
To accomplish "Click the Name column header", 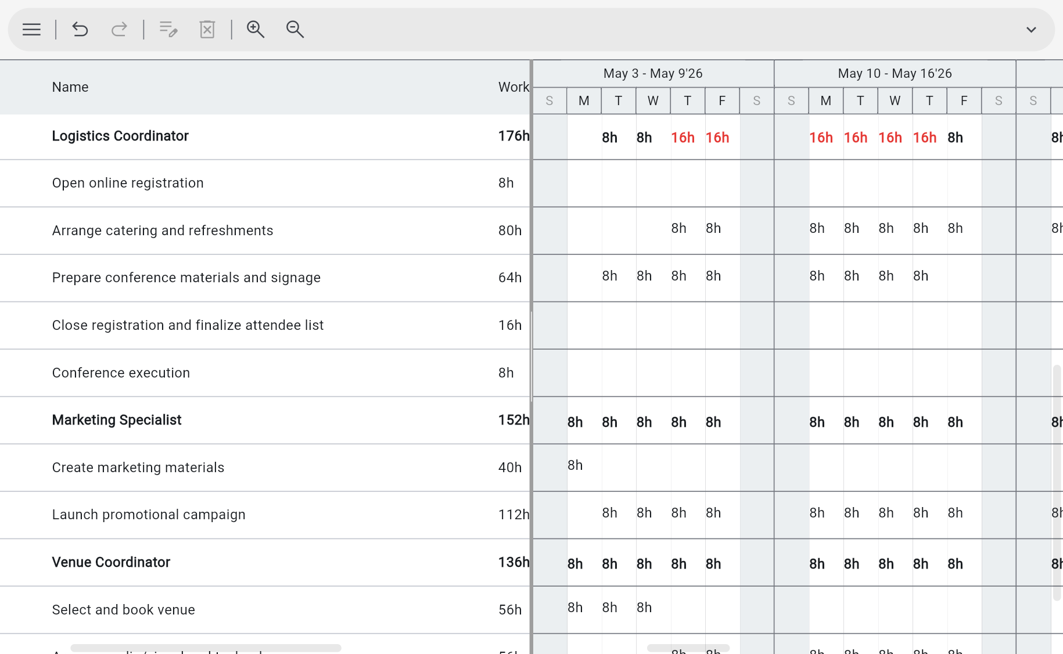I will (70, 87).
